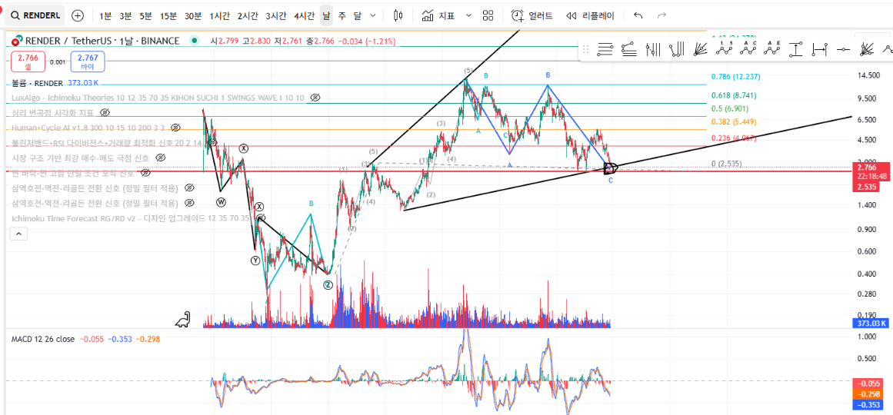Select the Elliott impulse wave 1-5 tool
893x415 pixels.
pyautogui.click(x=724, y=49)
